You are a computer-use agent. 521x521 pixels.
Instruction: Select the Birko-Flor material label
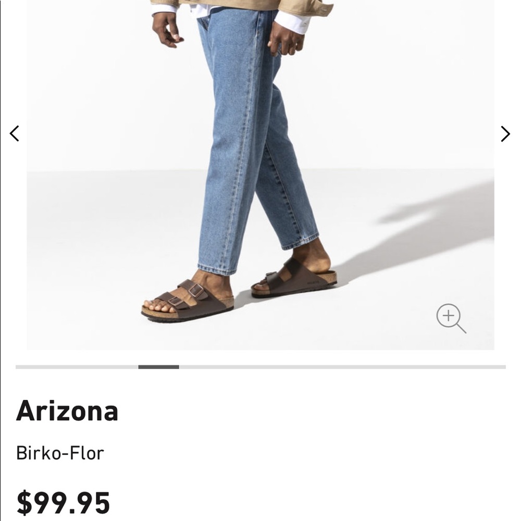coord(60,453)
